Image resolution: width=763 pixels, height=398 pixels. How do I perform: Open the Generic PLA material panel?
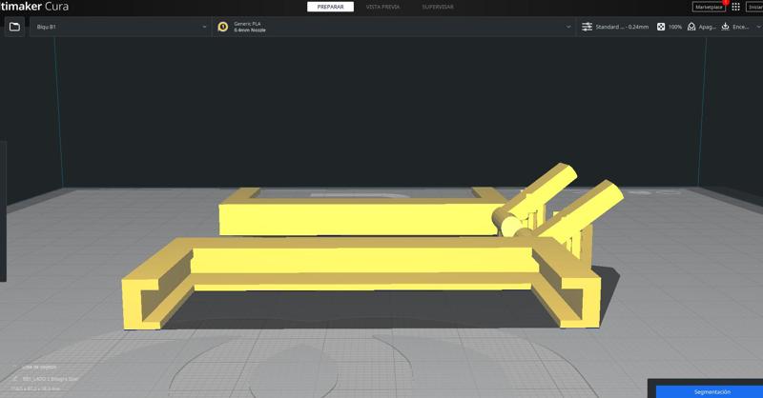click(394, 28)
